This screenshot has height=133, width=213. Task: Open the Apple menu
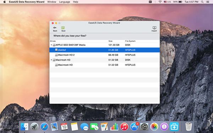click(5, 2)
